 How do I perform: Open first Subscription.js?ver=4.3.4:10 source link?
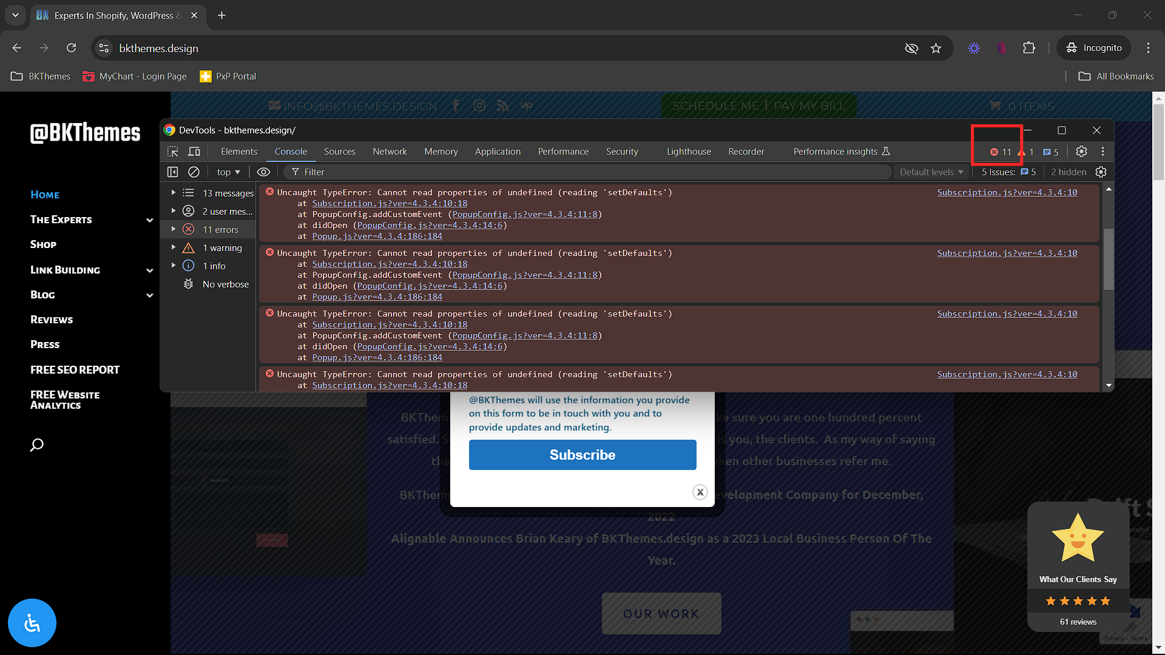tap(1007, 192)
